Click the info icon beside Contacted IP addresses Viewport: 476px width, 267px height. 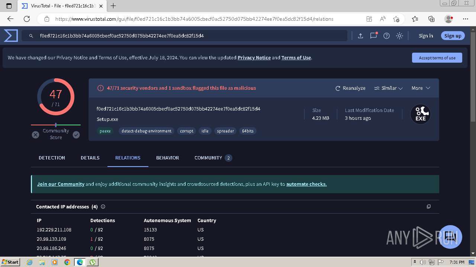[x=103, y=207]
